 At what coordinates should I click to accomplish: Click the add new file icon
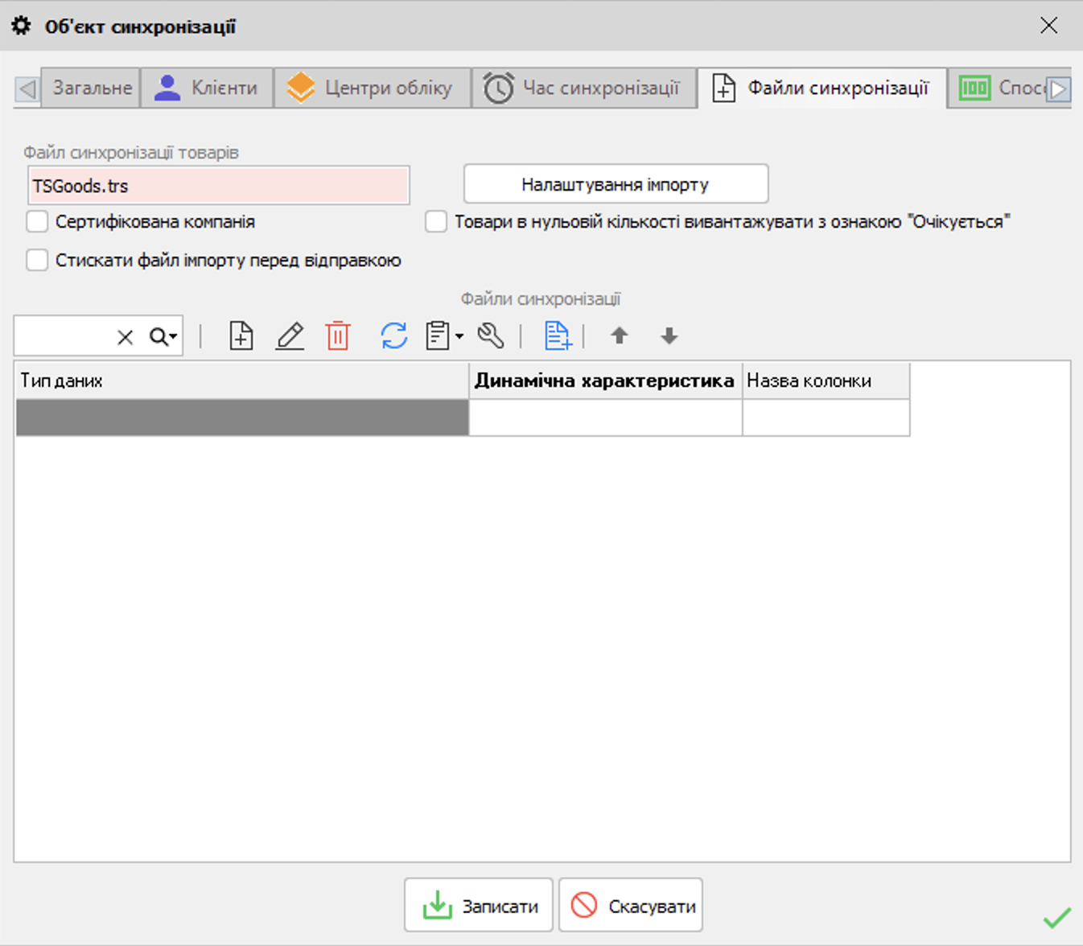point(241,335)
